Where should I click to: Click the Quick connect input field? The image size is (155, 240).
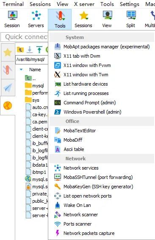(25, 37)
